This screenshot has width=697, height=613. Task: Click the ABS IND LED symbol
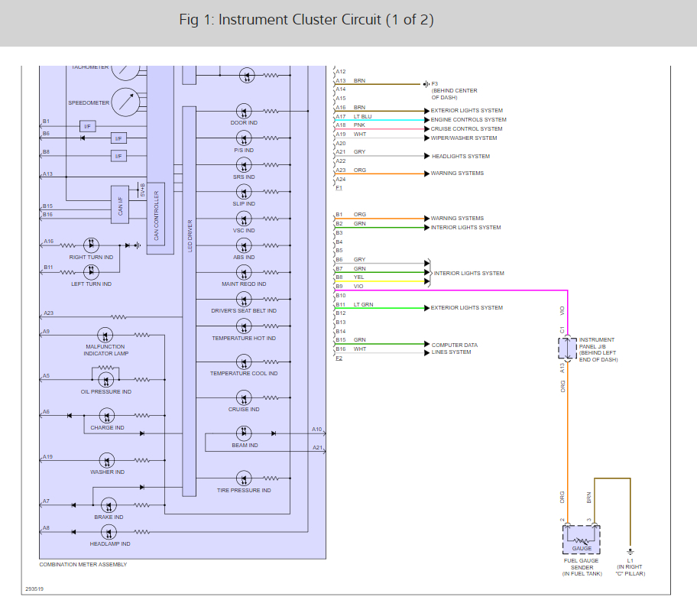tap(244, 245)
